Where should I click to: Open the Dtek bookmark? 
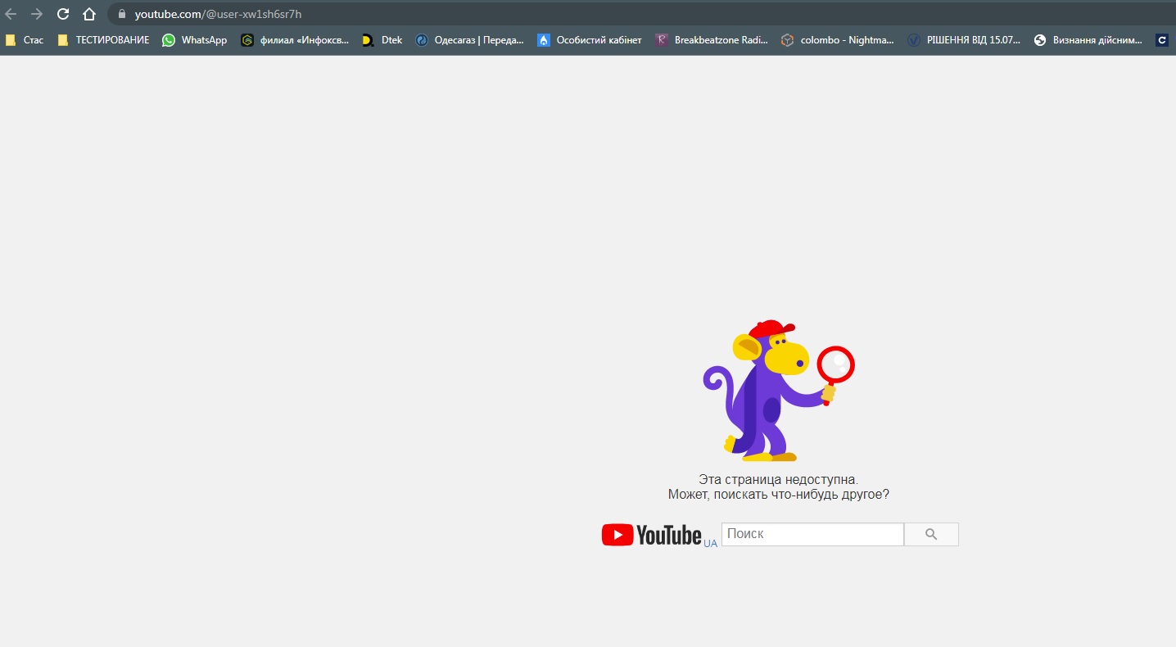(382, 40)
